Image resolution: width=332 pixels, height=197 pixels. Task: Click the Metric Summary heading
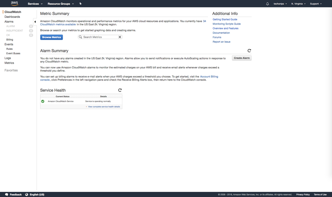[x=55, y=14]
